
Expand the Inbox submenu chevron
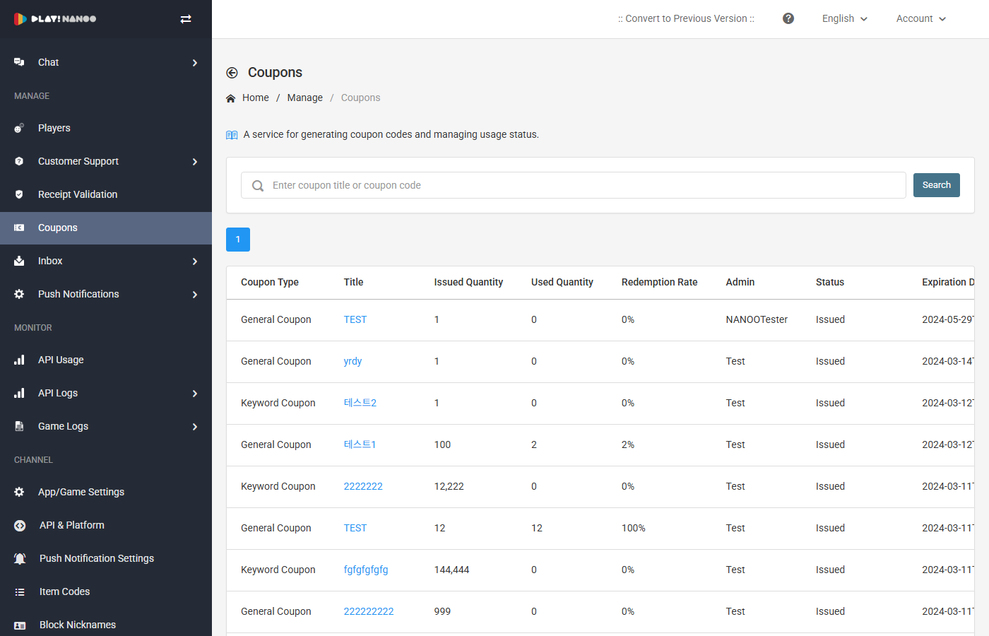pos(195,261)
